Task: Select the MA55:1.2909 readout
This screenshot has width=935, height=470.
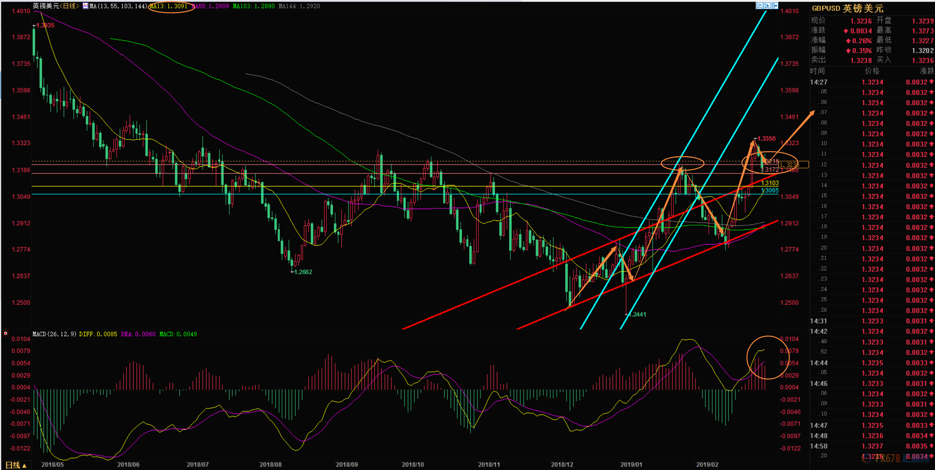Action: coord(210,6)
